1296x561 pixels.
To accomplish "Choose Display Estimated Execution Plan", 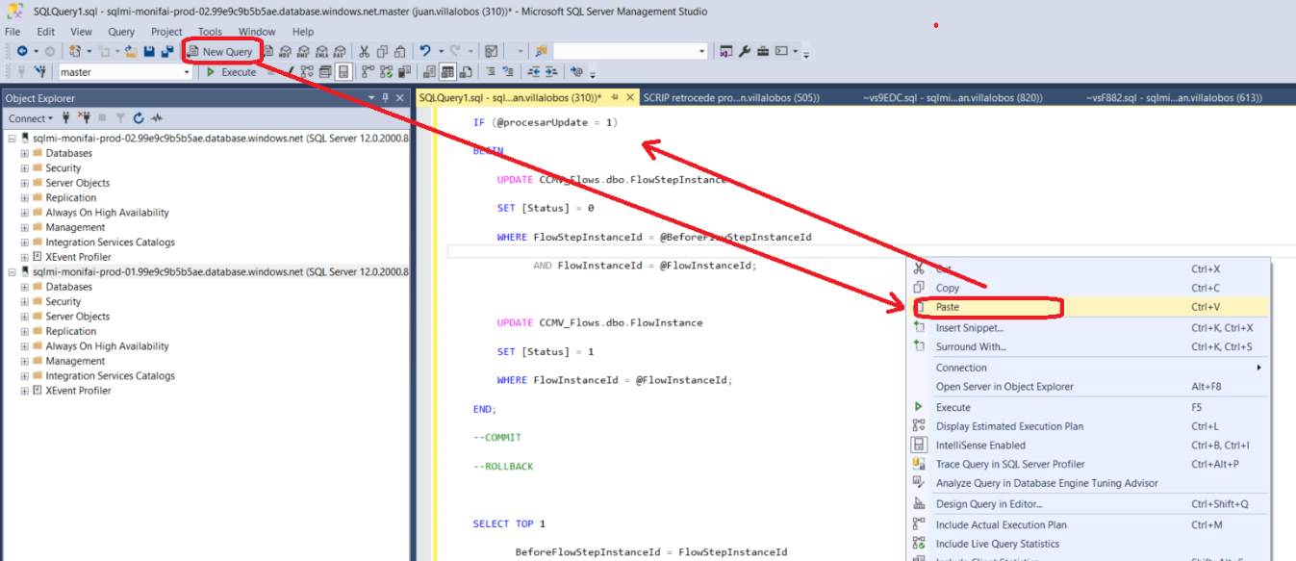I will (1089, 426).
